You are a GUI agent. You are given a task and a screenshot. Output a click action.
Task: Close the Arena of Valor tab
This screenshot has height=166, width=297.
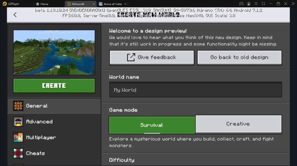125,4
